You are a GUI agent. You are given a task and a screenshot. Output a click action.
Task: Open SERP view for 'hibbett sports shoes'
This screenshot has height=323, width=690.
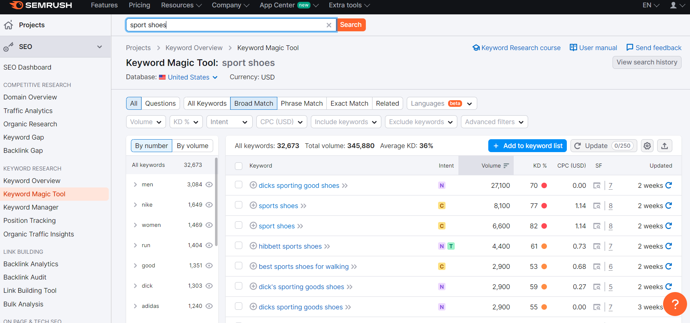pyautogui.click(x=596, y=246)
